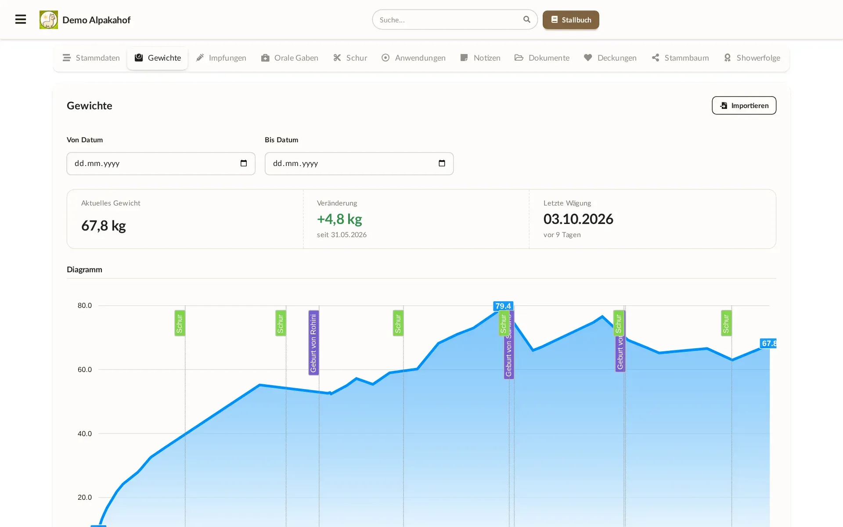
Task: Click the 67.8 latest weight data label
Action: coord(768,343)
